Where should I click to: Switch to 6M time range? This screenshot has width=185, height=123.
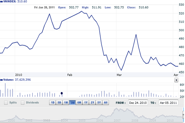click(x=79, y=102)
